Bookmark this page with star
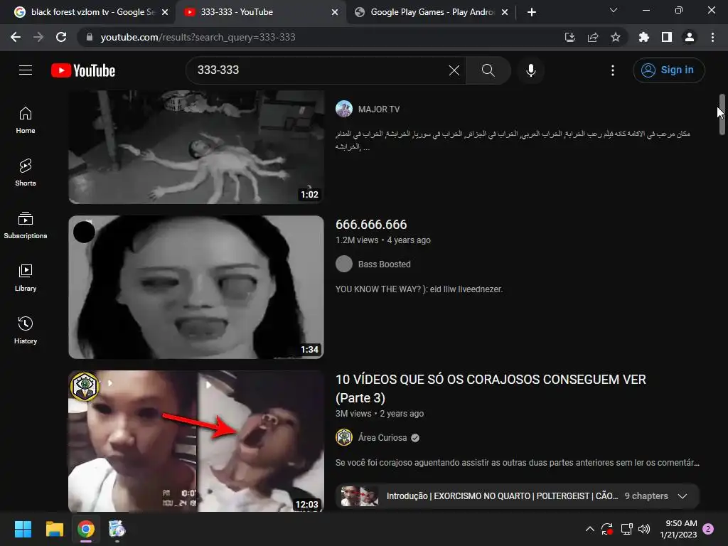The image size is (728, 546). 616,37
